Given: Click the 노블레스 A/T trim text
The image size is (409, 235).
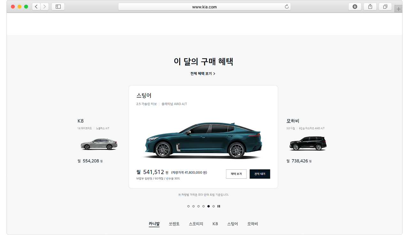Looking at the screenshot, I should tap(103, 128).
